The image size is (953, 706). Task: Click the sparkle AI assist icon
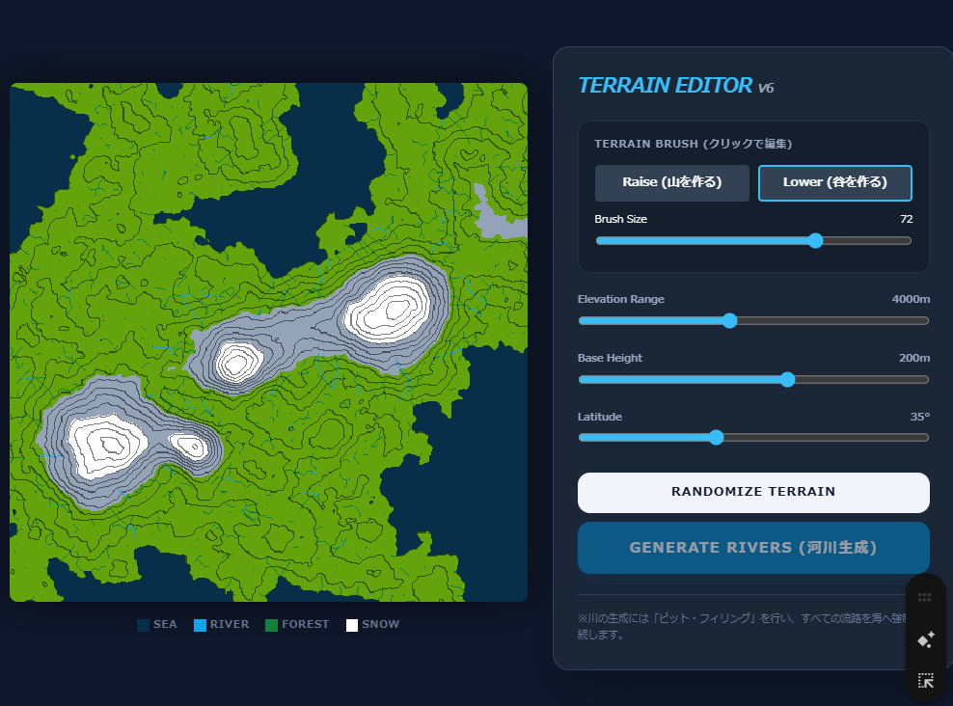click(925, 639)
